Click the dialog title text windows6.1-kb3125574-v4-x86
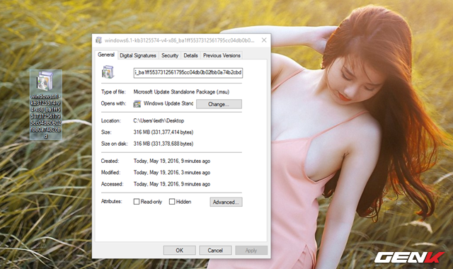453x269 pixels. [x=179, y=40]
